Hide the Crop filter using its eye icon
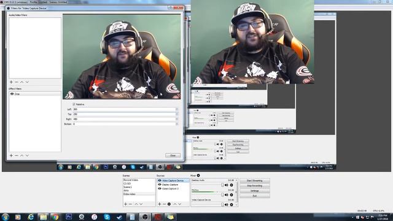The width and height of the screenshot is (393, 221). pos(12,94)
